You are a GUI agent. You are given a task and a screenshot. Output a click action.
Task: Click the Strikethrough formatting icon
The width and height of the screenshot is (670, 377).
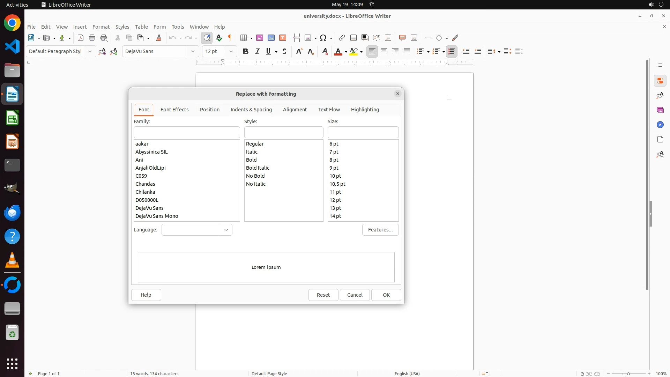(x=284, y=51)
